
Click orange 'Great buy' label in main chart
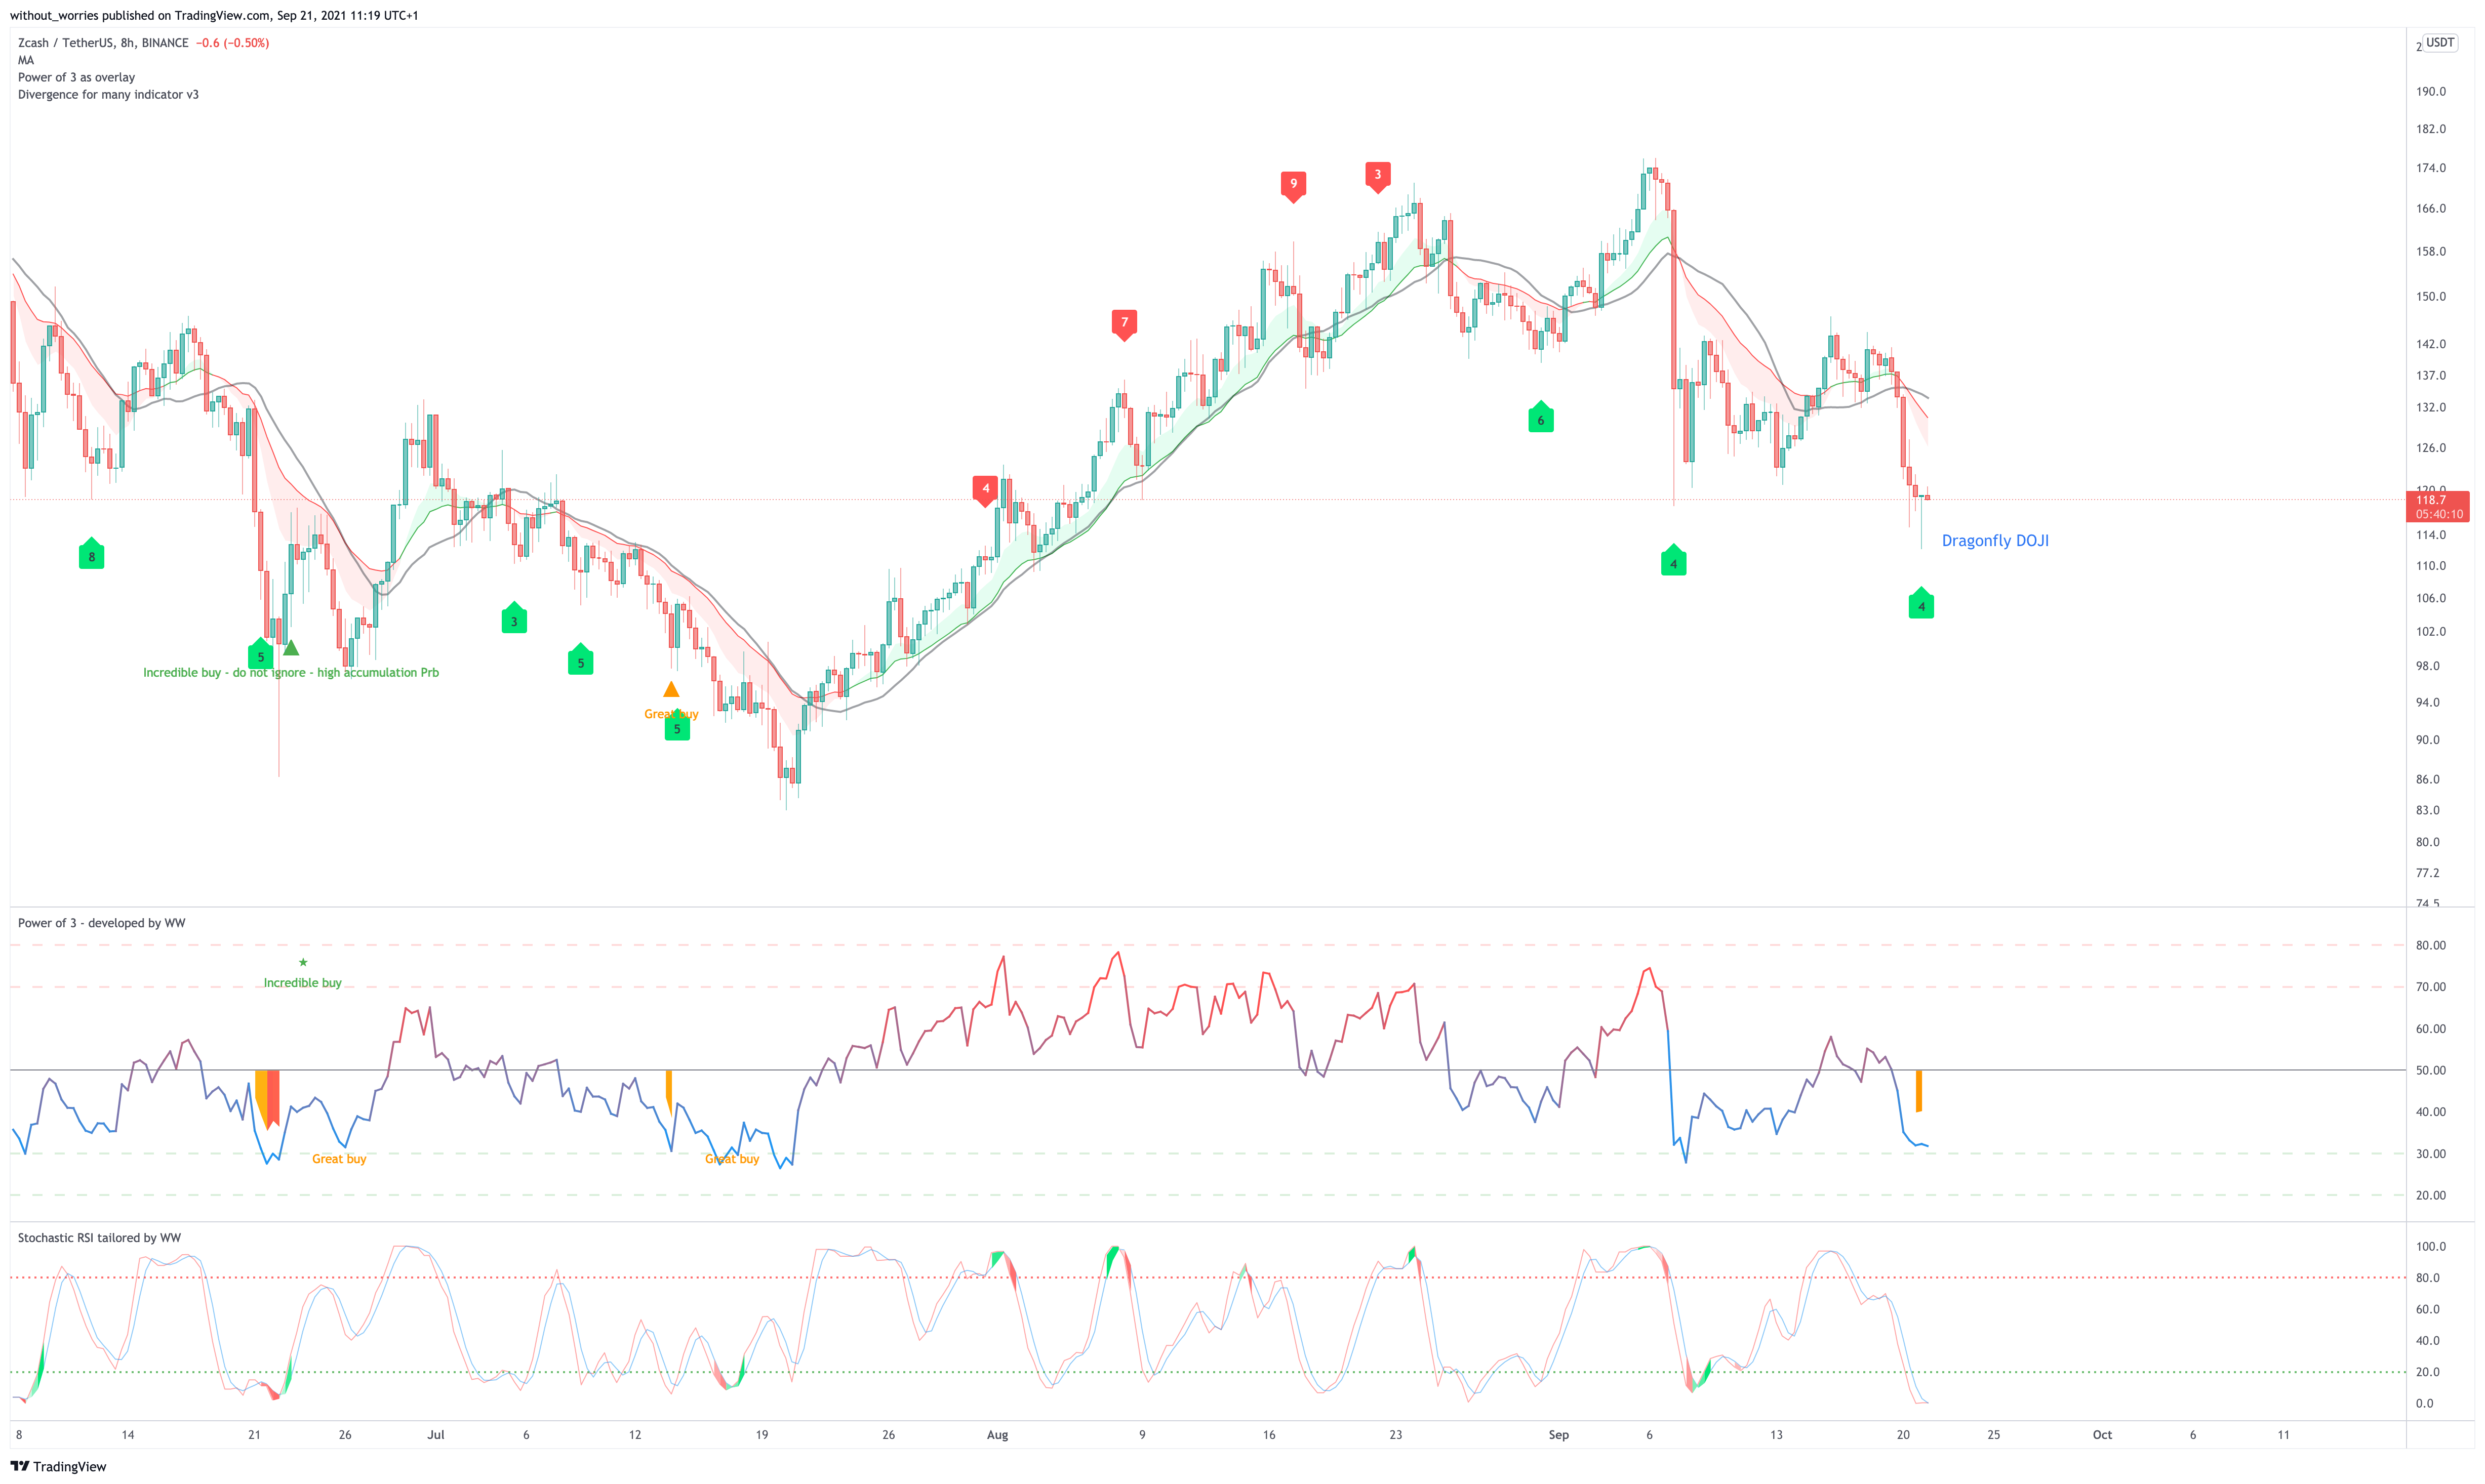[x=671, y=713]
